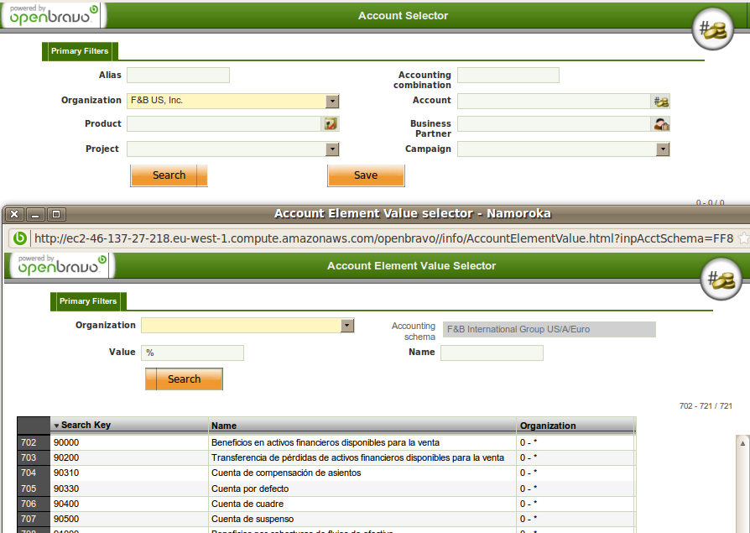Click the Value field containing %

(192, 353)
